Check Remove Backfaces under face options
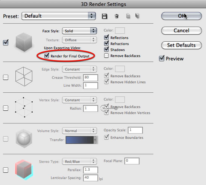The image size is (206, 185). coord(106,56)
